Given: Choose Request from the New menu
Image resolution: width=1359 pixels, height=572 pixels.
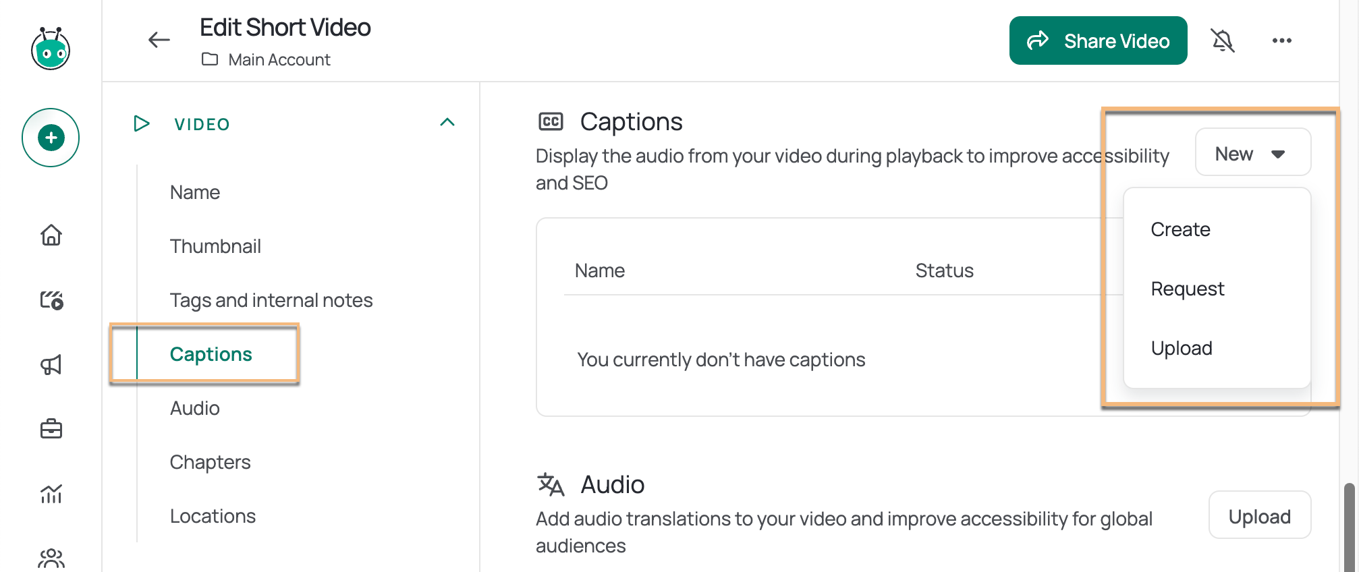Looking at the screenshot, I should 1188,289.
